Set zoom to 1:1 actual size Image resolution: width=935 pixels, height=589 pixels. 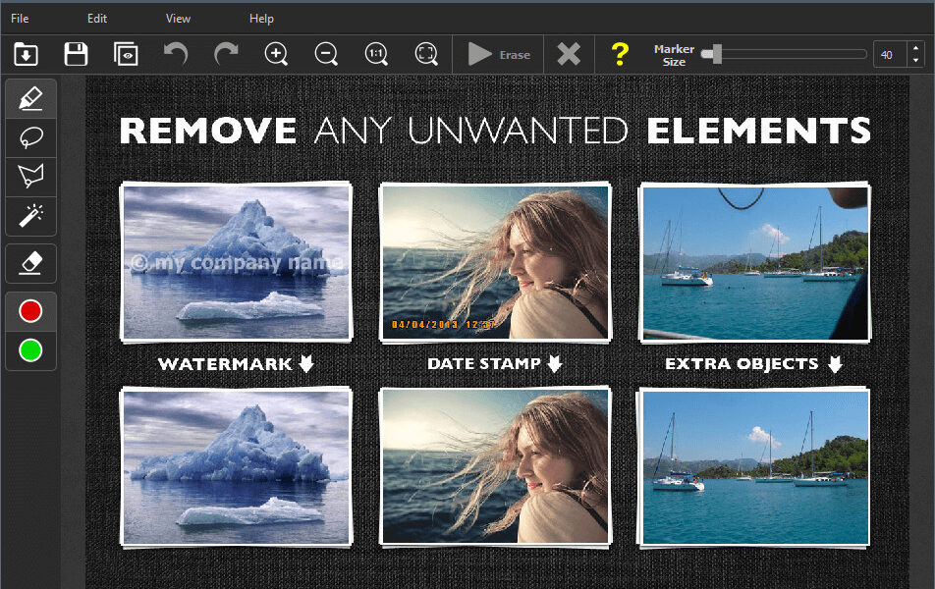[376, 55]
